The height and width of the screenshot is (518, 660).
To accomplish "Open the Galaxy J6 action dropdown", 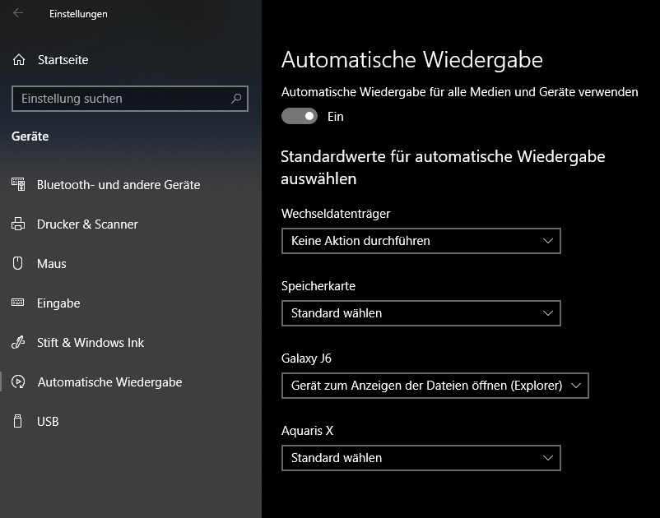I will coord(435,386).
